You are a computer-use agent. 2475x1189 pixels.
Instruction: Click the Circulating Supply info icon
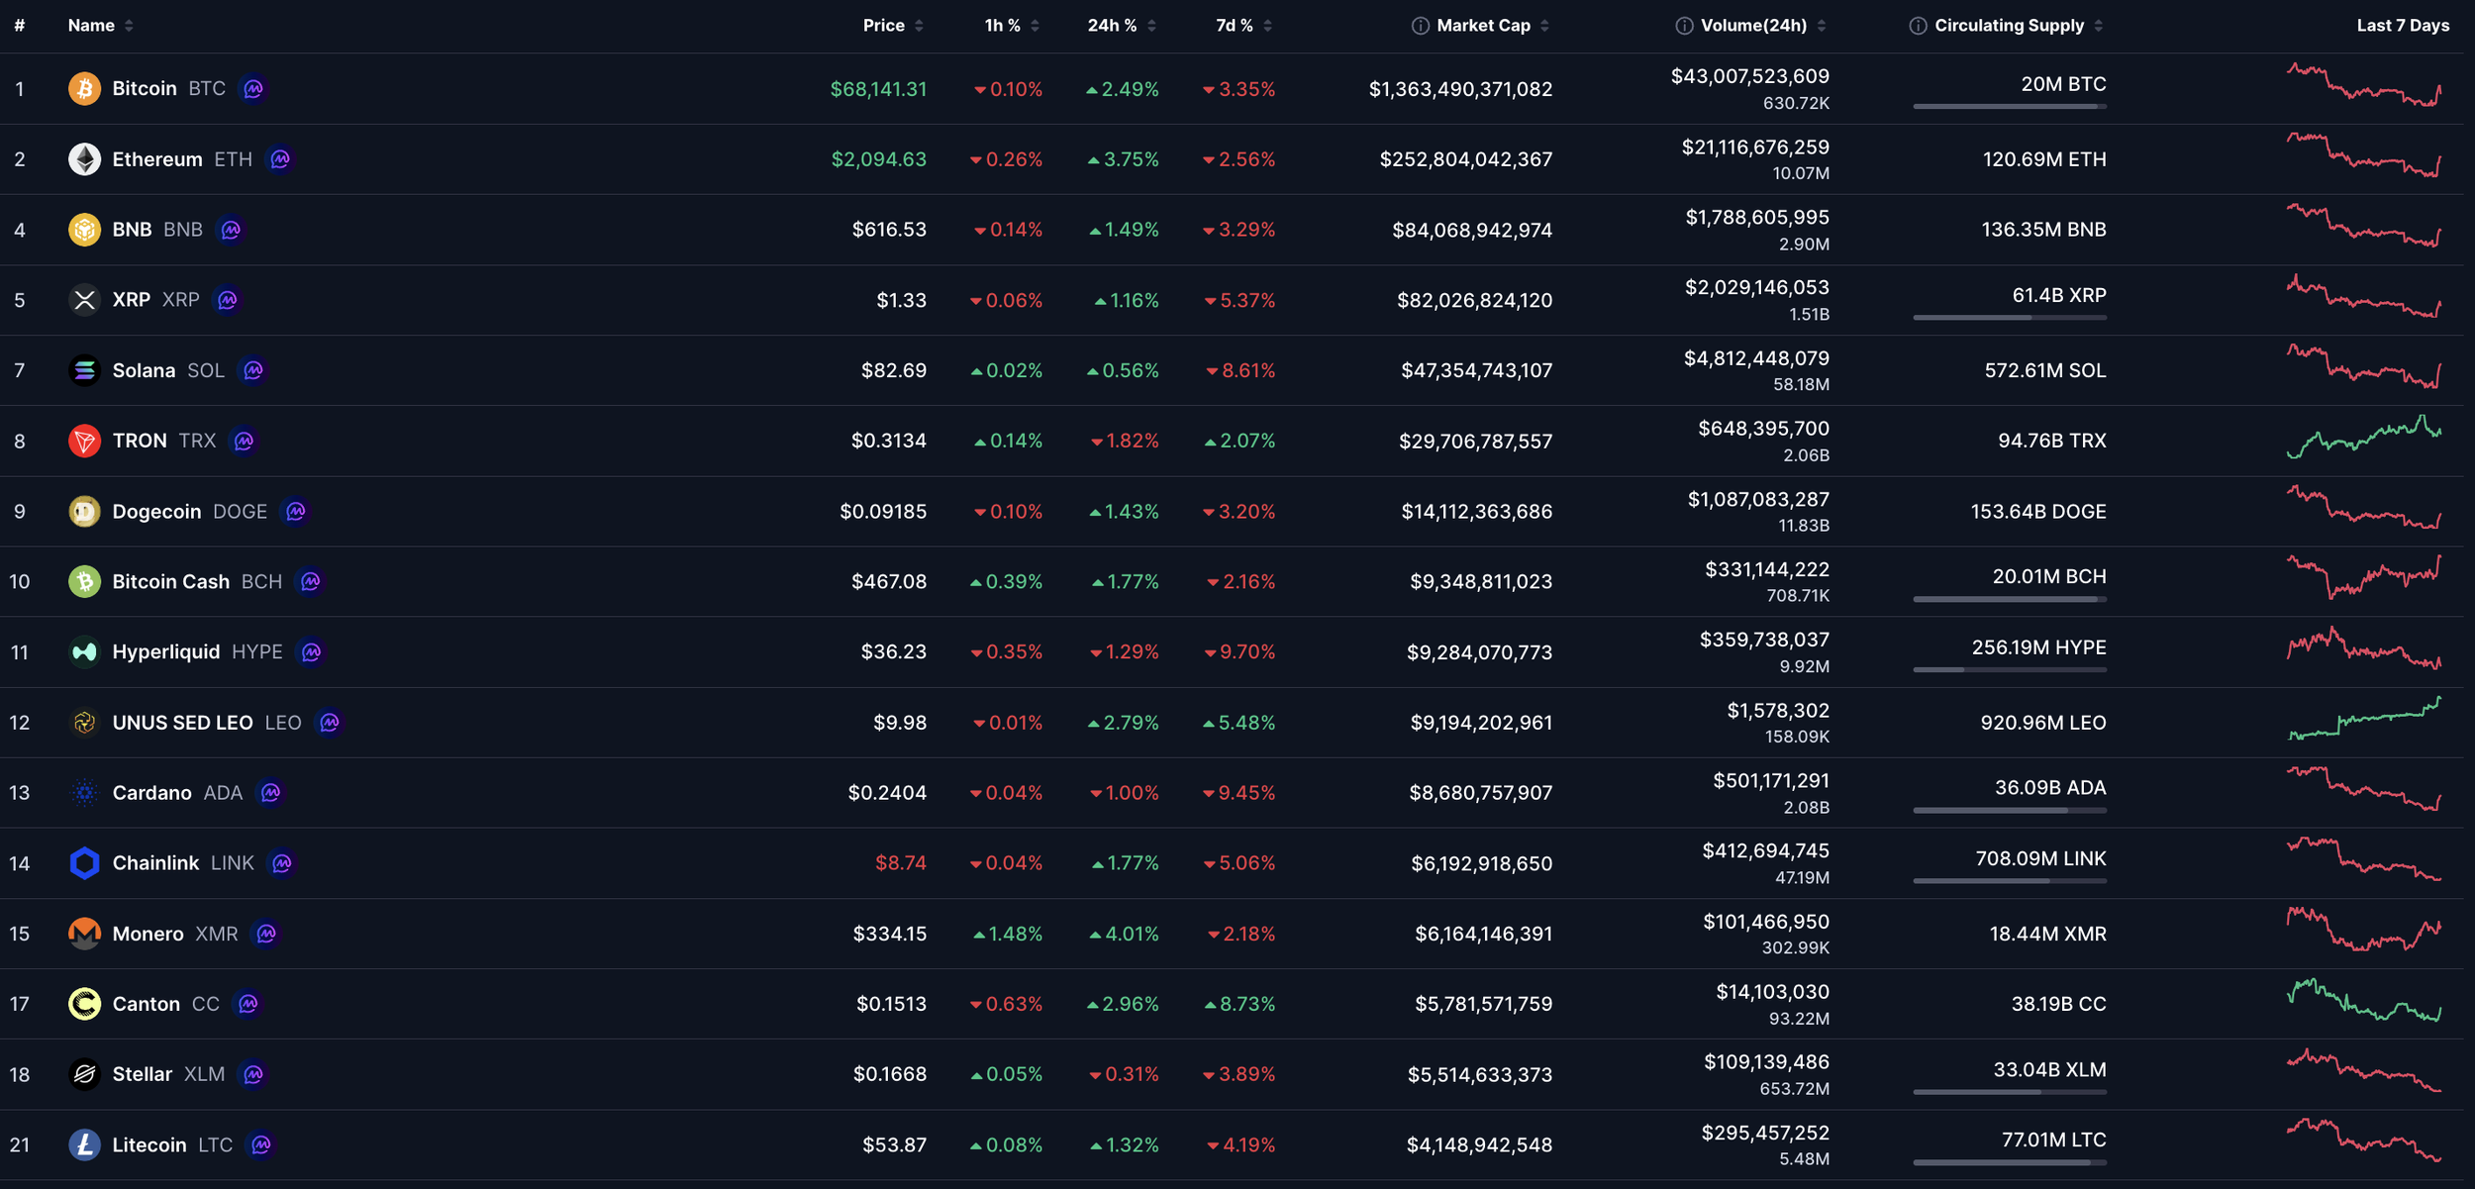point(1918,26)
